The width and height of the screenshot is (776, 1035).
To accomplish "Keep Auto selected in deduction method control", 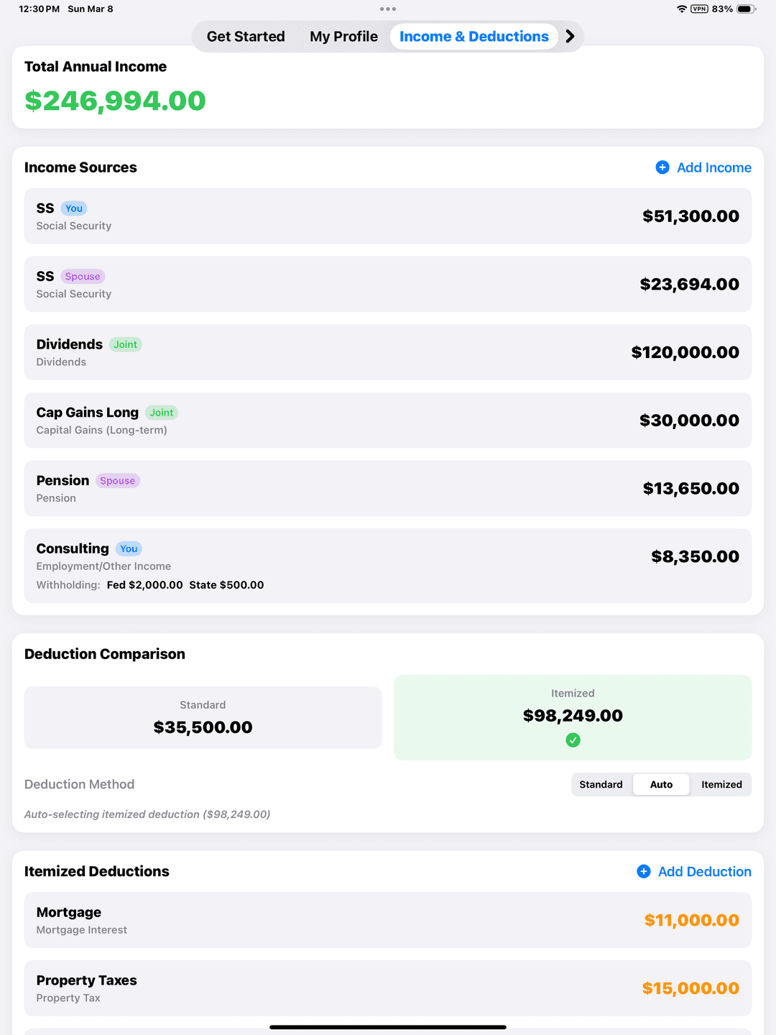I will (661, 784).
